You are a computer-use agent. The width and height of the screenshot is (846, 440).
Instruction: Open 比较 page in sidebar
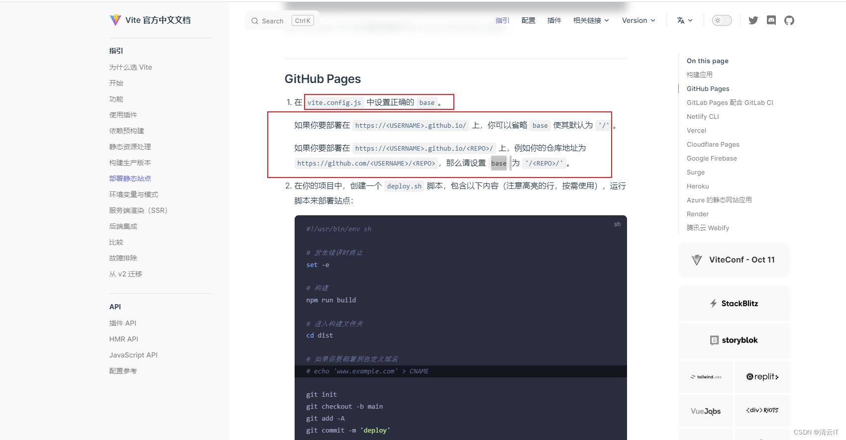coord(116,242)
